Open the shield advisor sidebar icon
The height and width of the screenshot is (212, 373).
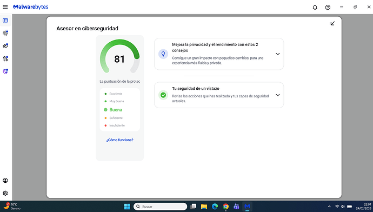tap(5, 71)
